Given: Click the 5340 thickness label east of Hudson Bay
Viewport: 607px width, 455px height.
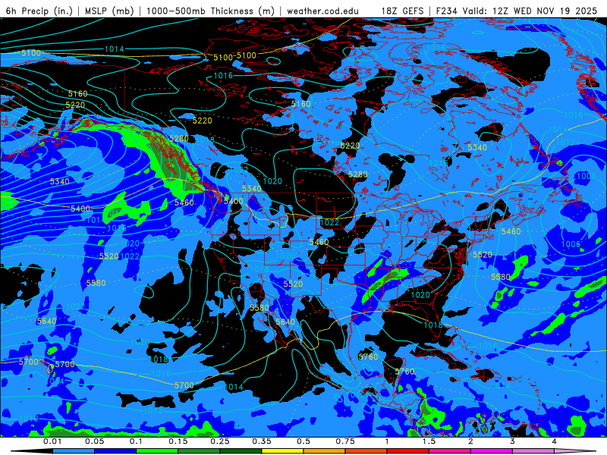Looking at the screenshot, I should [477, 147].
